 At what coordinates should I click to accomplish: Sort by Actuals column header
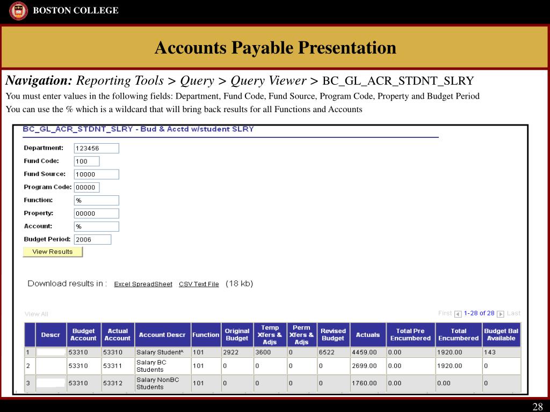pyautogui.click(x=368, y=335)
